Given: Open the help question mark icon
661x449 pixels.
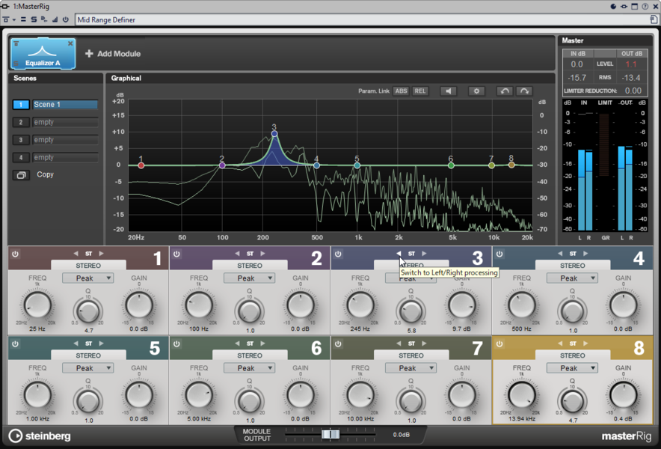Looking at the screenshot, I should pos(645,6).
